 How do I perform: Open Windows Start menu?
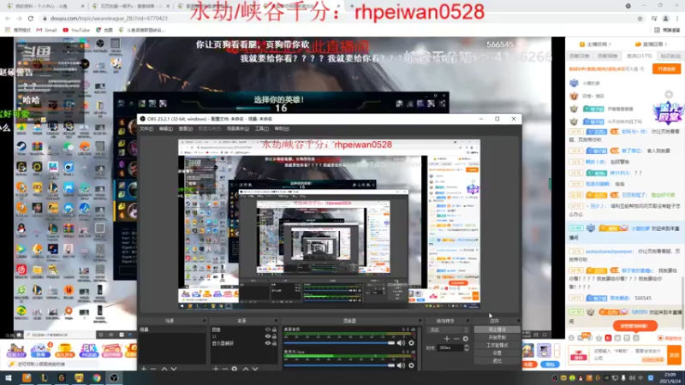(9, 378)
